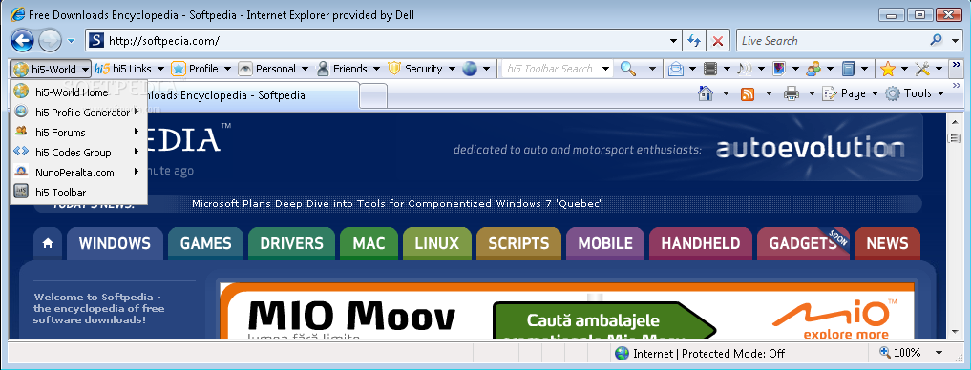Open the SCRIPTS category tab

[x=518, y=244]
